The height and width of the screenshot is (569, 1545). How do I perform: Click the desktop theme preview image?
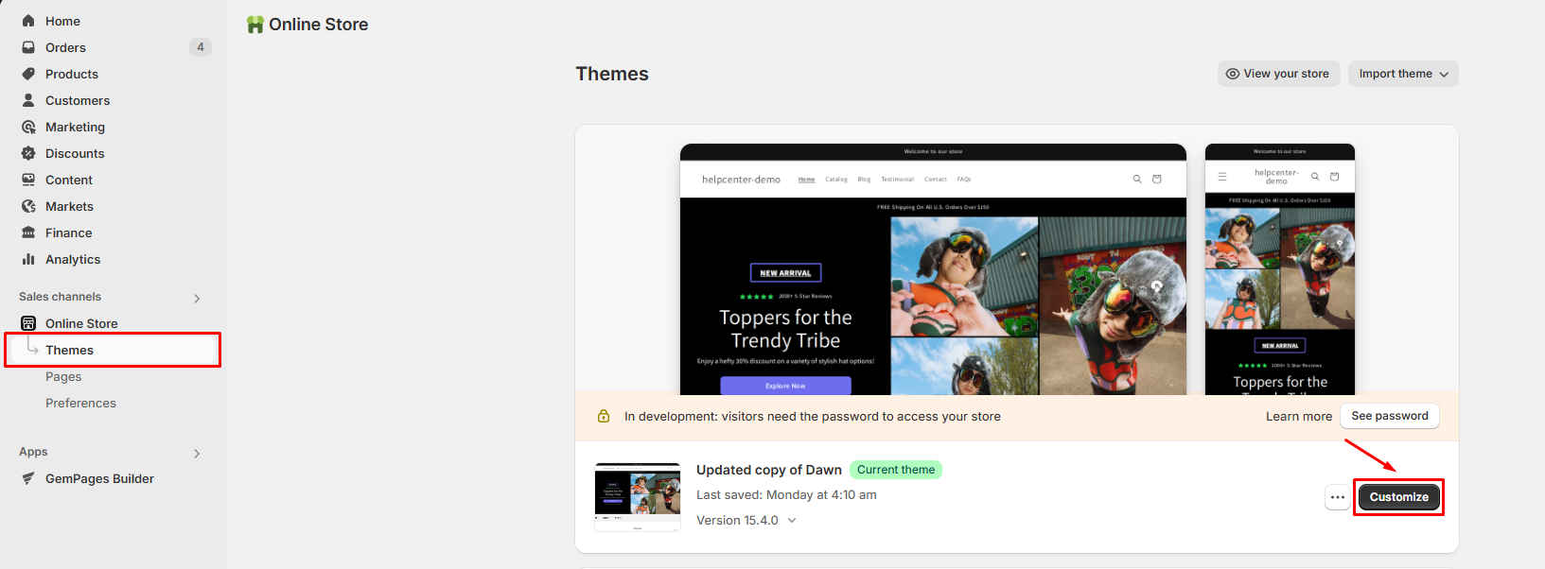point(933,269)
